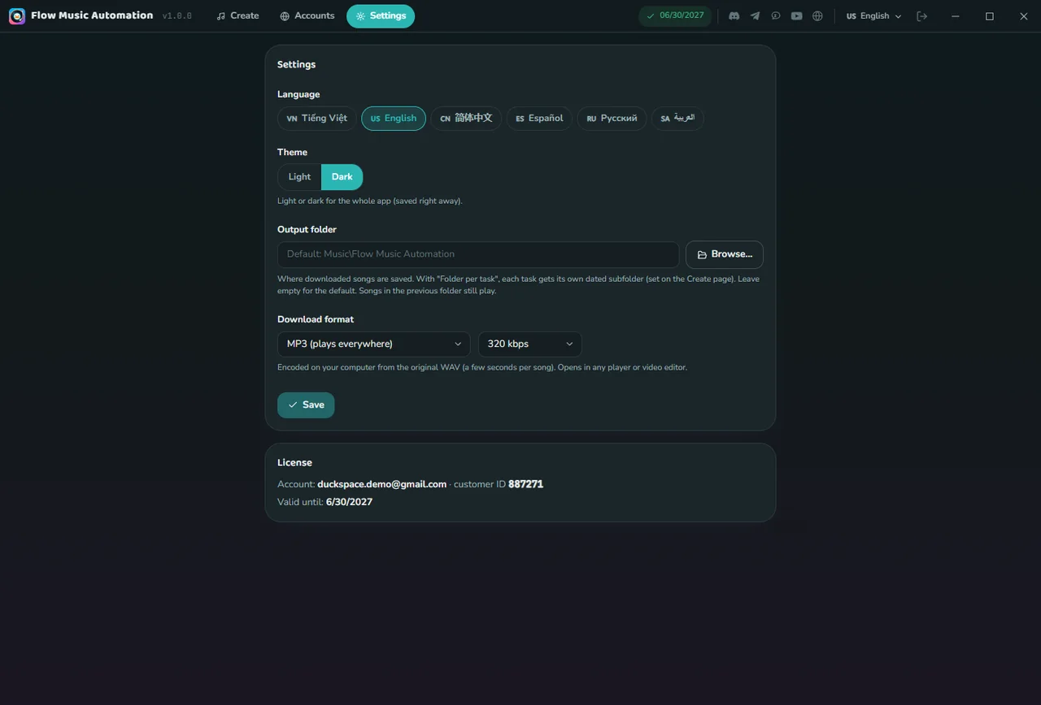Open the YouTube link icon
Image resolution: width=1041 pixels, height=705 pixels.
[797, 16]
